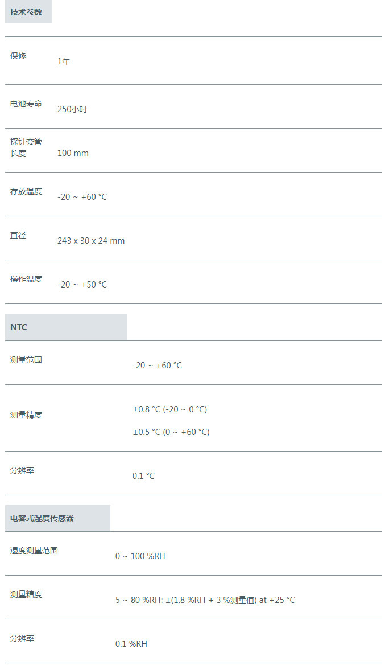
Task: Select the 技术参数 section header
Action: tap(26, 12)
